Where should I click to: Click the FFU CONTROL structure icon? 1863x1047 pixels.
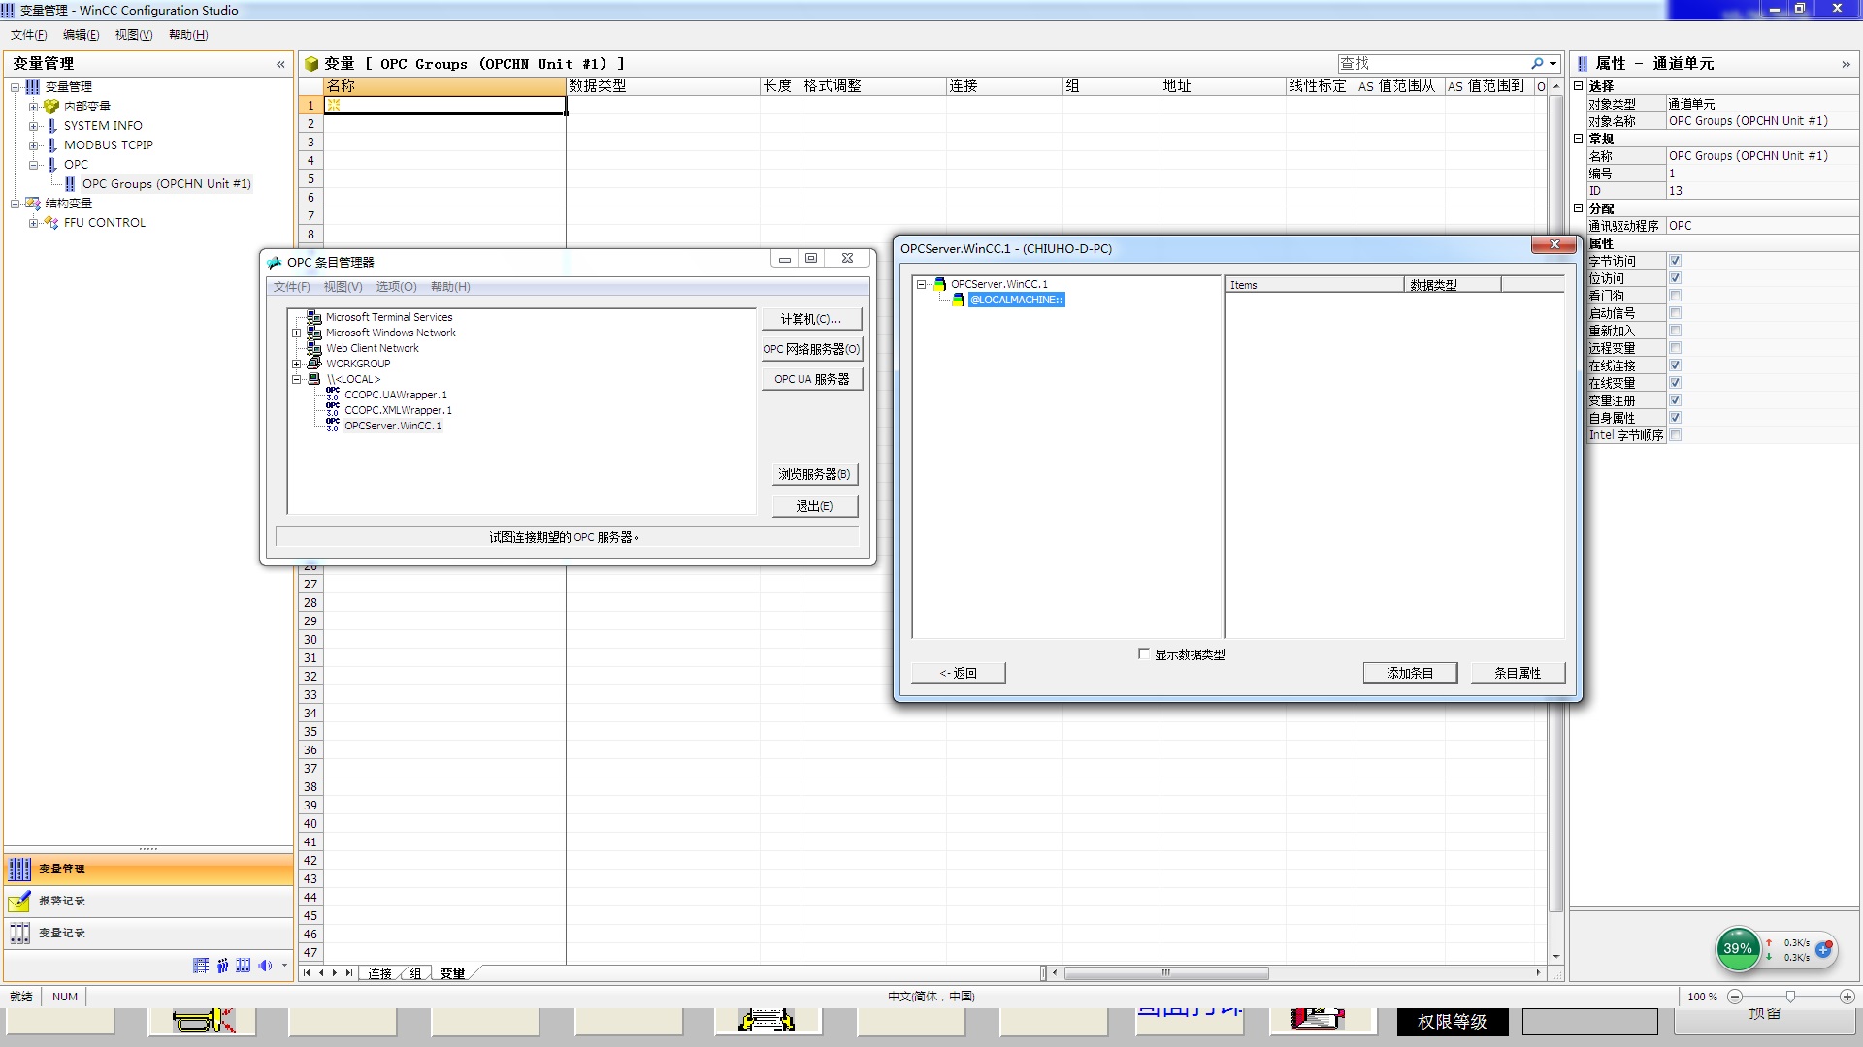pos(51,223)
